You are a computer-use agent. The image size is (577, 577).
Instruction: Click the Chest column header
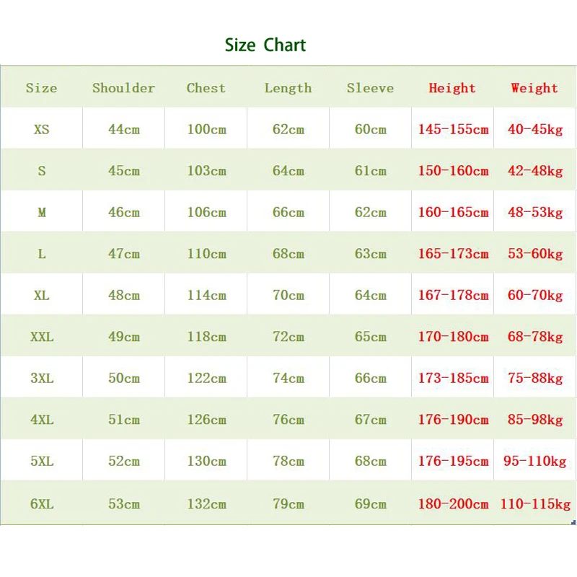(x=206, y=88)
